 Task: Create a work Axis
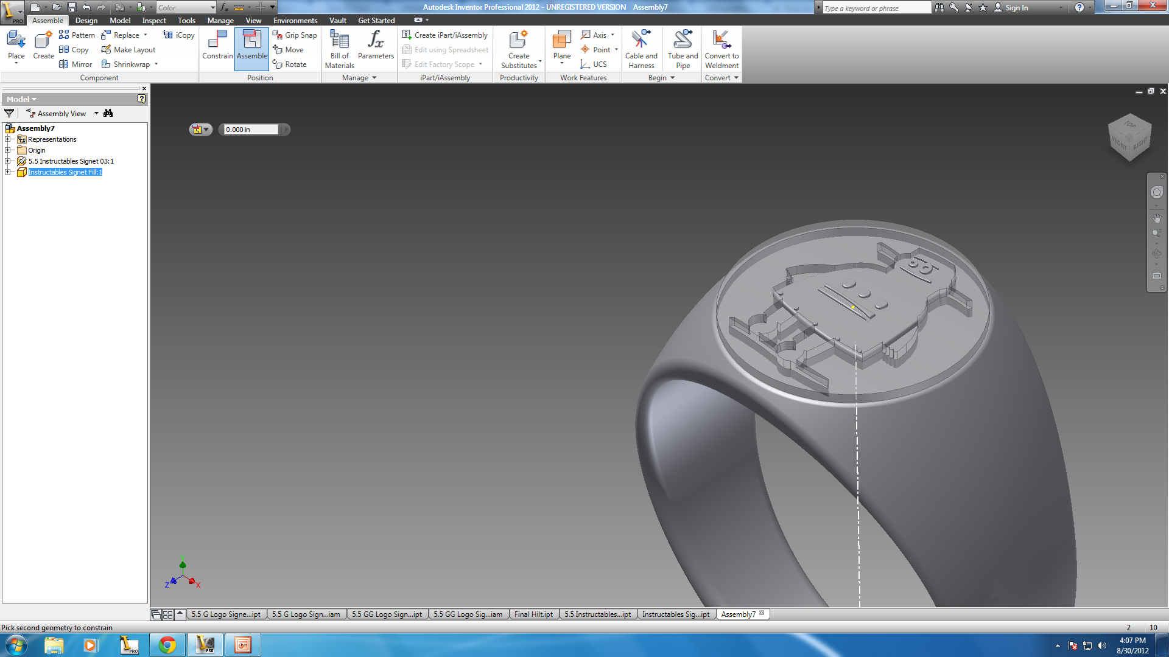594,35
